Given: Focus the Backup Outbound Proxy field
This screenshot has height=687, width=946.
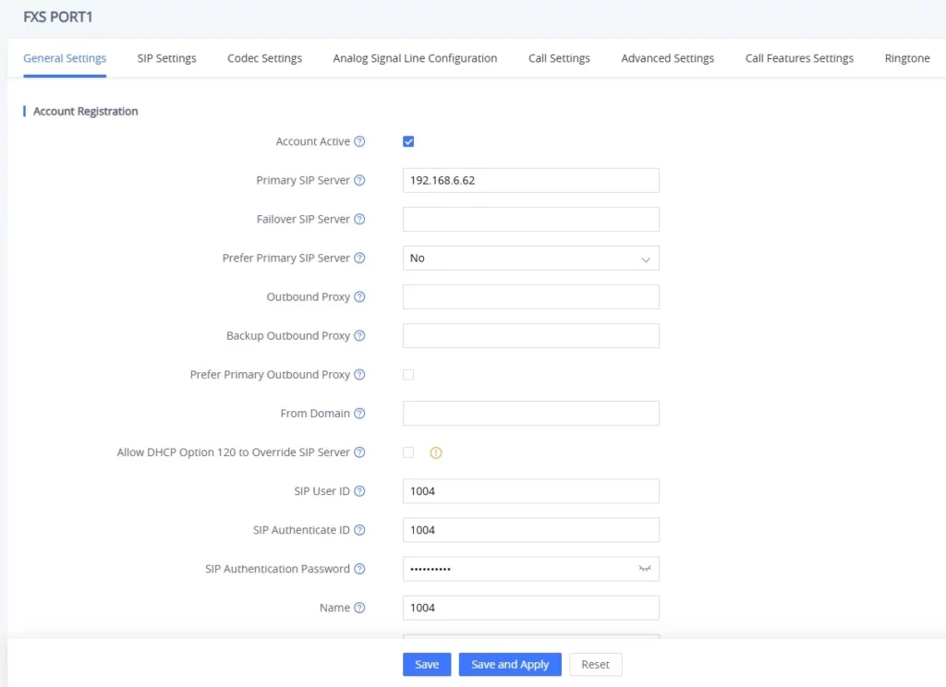Looking at the screenshot, I should point(531,336).
